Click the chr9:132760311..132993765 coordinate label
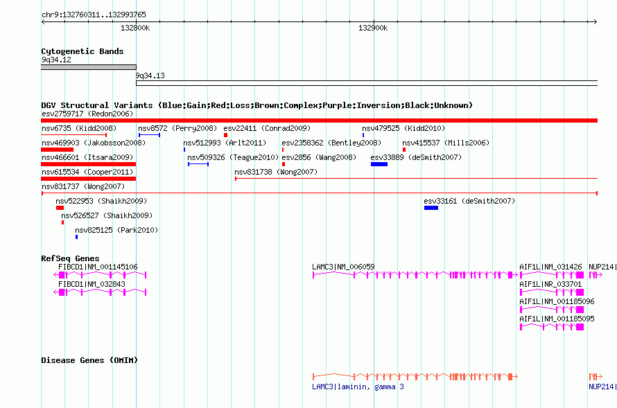Viewport: 617px width, 408px height. click(94, 15)
